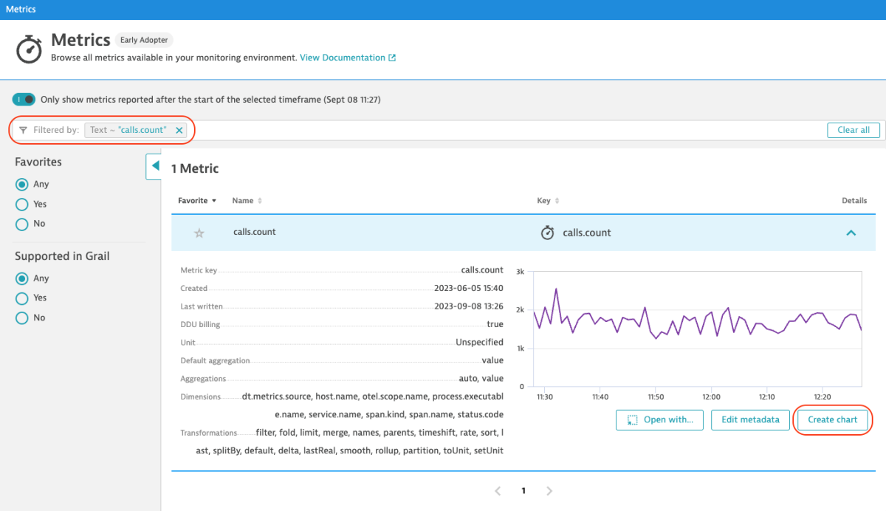This screenshot has height=511, width=886.
Task: Collapse the calls.count details row
Action: (851, 232)
